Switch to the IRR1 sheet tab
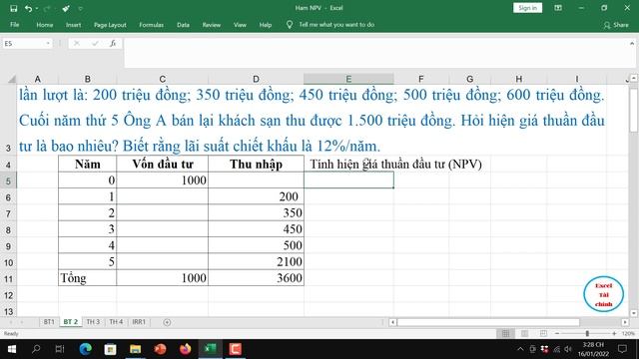The width and height of the screenshot is (639, 359). point(139,322)
